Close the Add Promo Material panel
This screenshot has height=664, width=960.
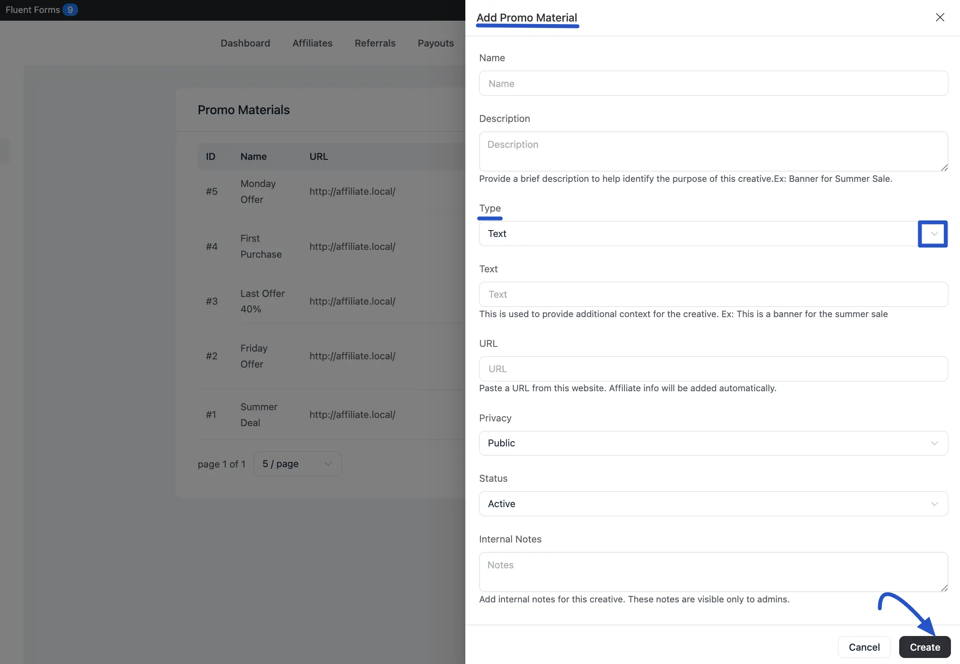click(x=940, y=17)
